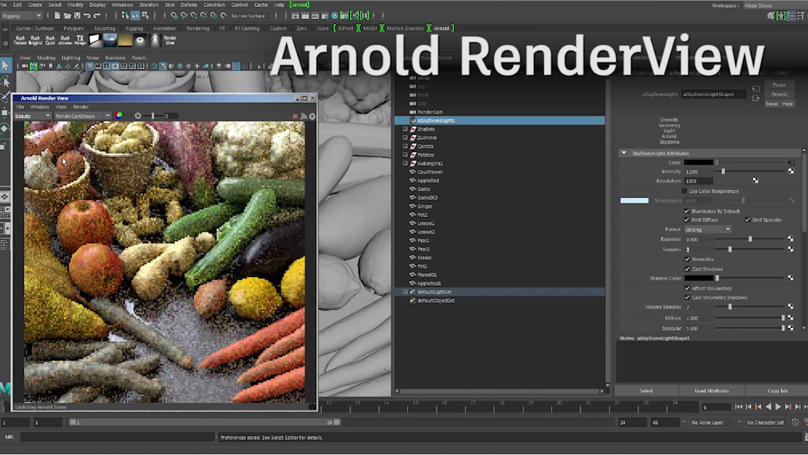
Task: Expand the Shallots group in Outliner
Action: tap(405, 129)
